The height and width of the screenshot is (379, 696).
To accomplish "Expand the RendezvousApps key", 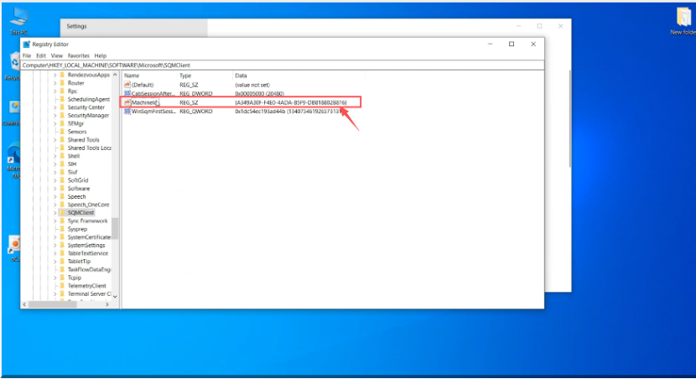I will (55, 75).
